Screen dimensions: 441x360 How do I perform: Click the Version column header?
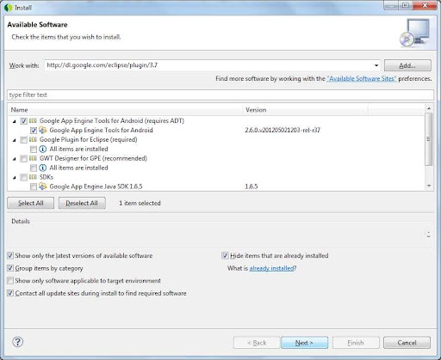305,110
